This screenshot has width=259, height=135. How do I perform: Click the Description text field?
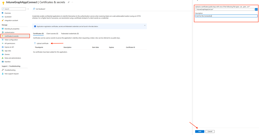tap(226, 16)
